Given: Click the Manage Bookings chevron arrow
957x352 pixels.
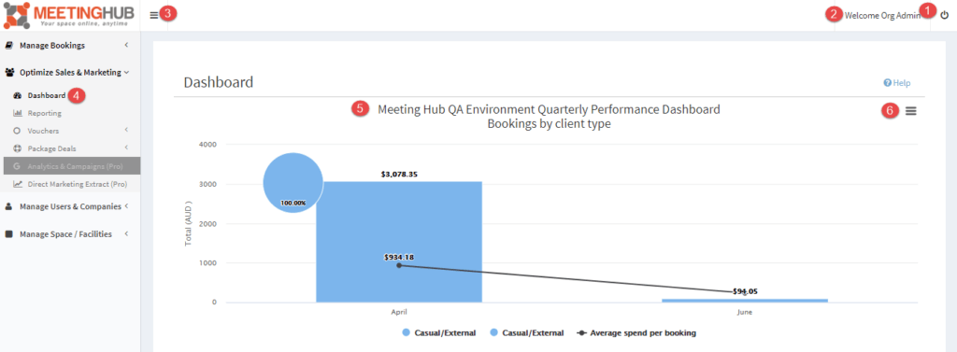Looking at the screenshot, I should 126,45.
